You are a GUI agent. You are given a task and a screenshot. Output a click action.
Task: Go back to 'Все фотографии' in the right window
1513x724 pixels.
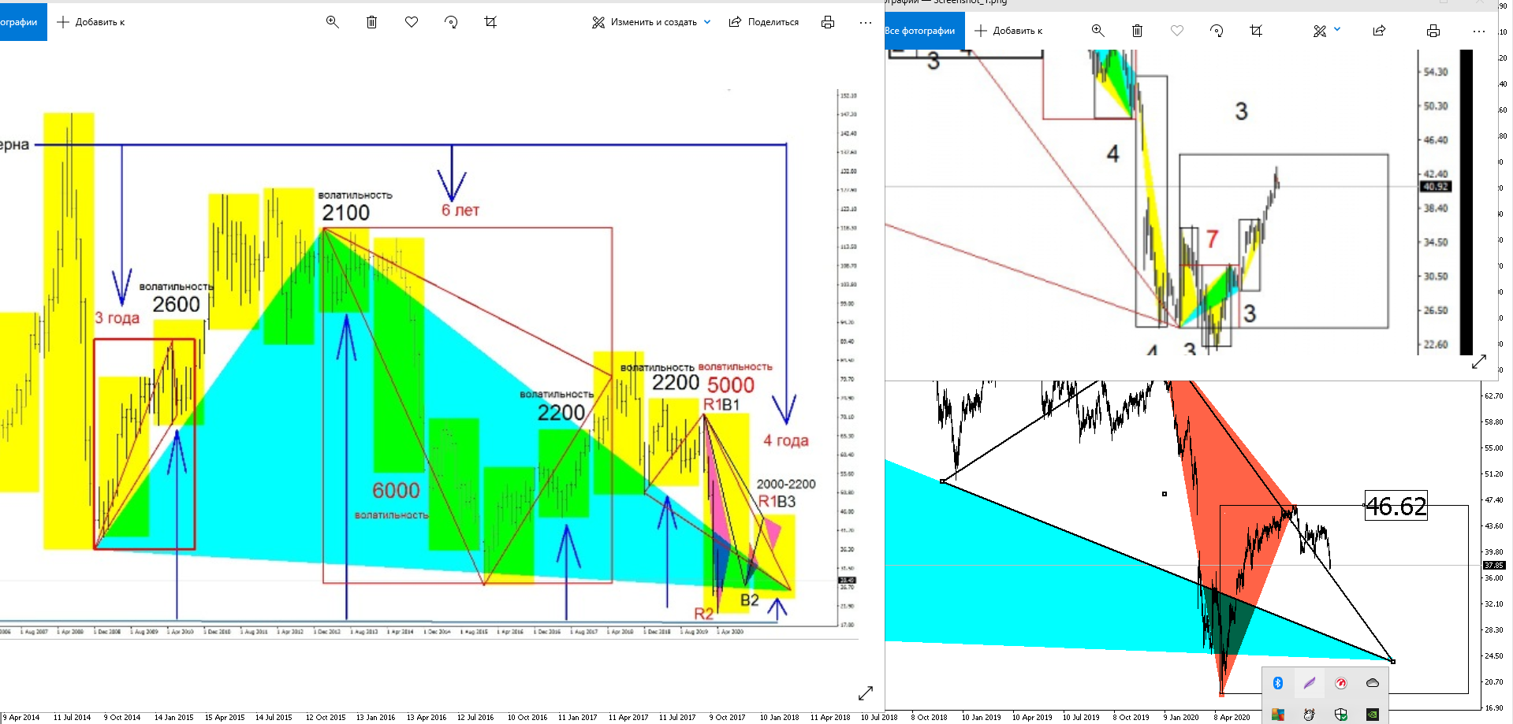(x=919, y=31)
